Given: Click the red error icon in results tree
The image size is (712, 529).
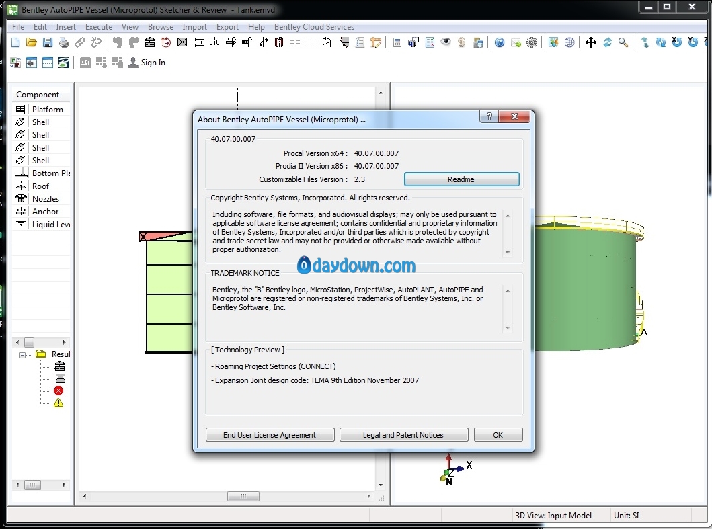Looking at the screenshot, I should click(58, 391).
